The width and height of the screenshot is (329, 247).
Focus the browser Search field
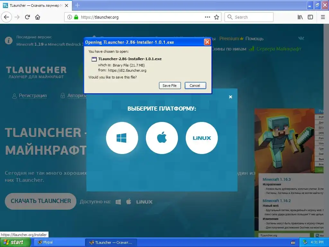(x=249, y=17)
